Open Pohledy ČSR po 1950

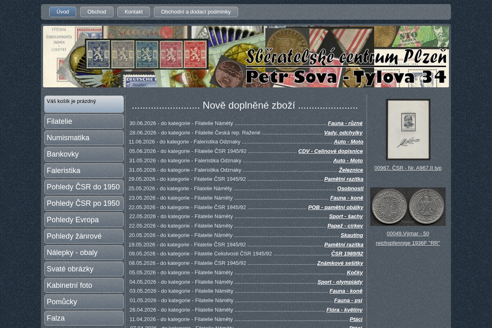(84, 203)
